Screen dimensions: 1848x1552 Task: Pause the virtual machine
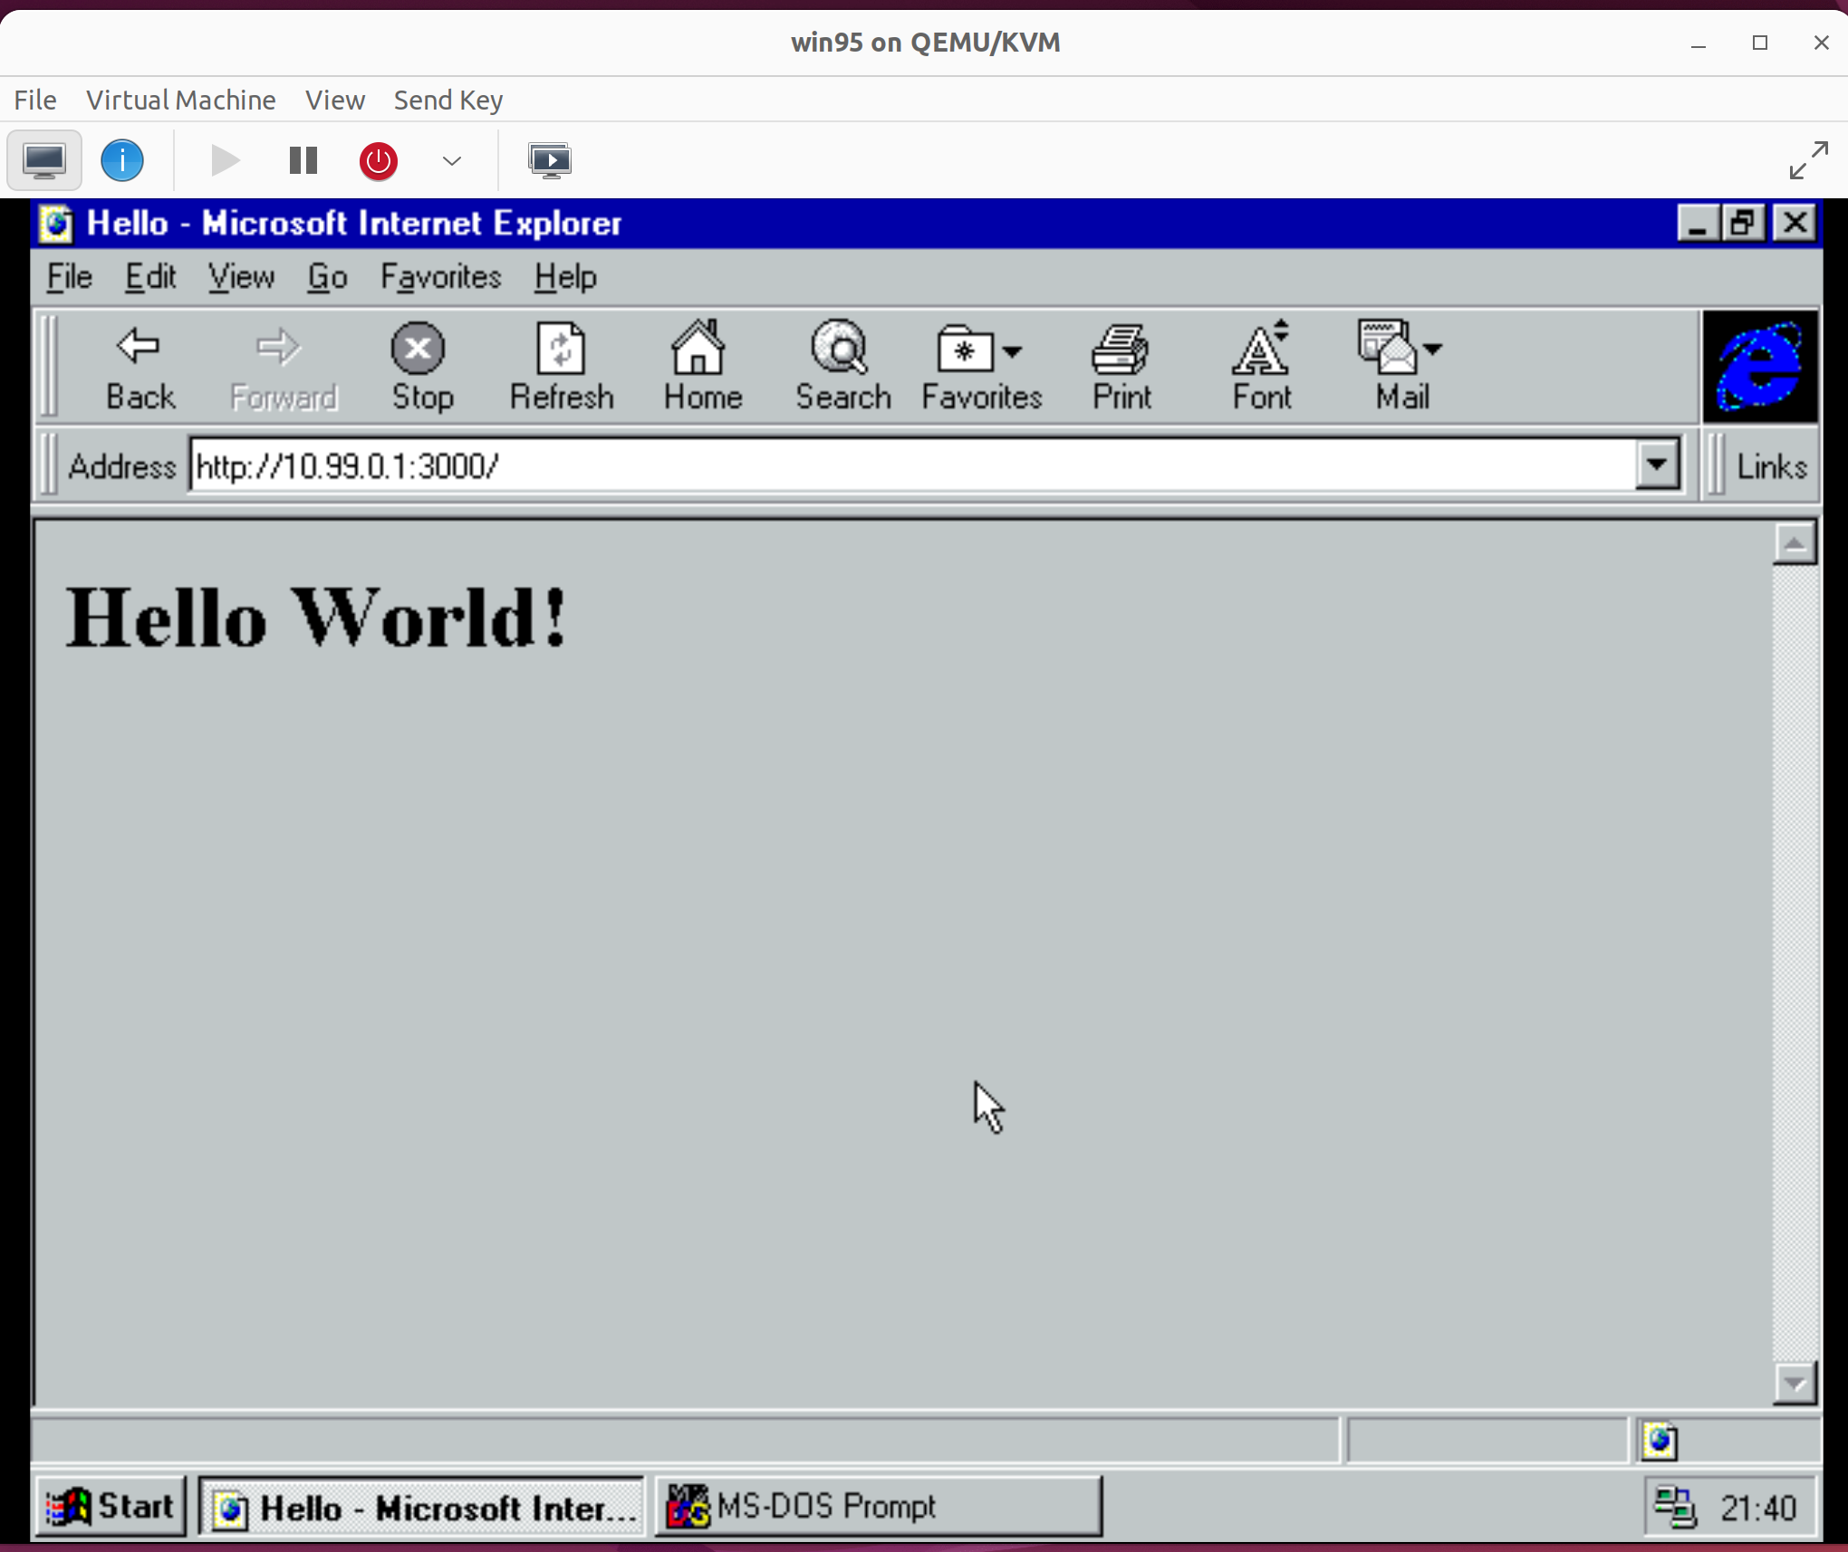pos(303,161)
